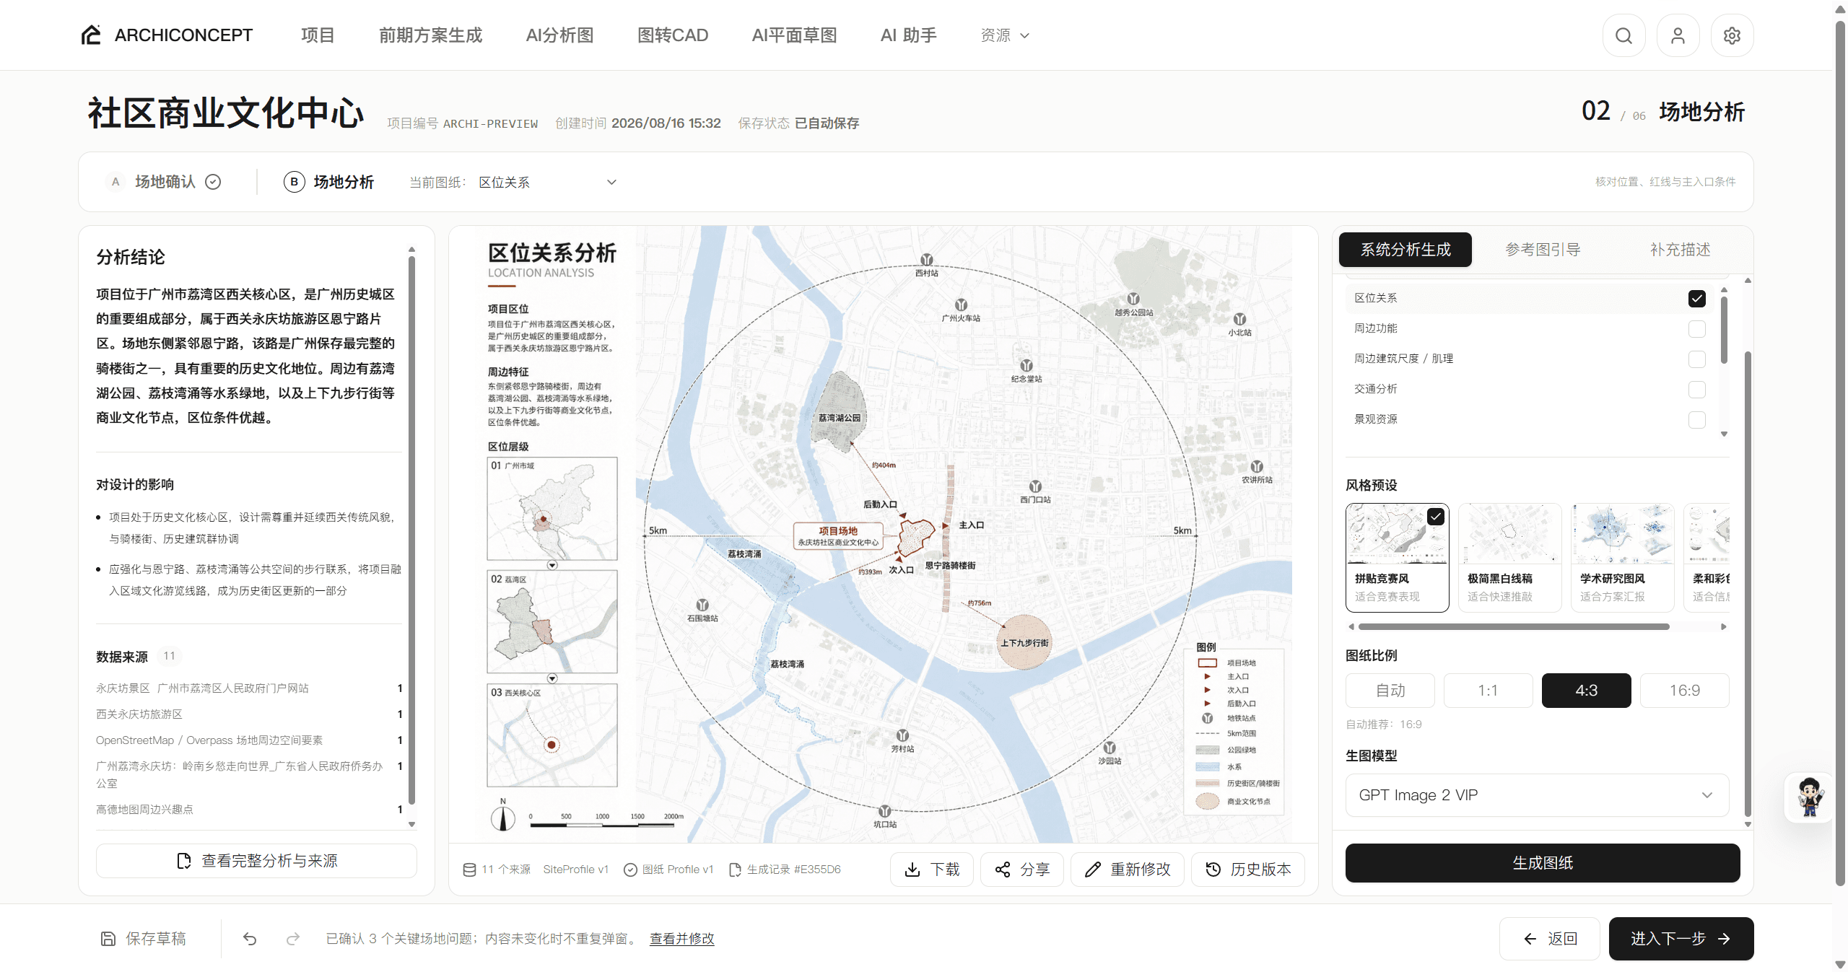
Task: Click the pencil re-edit icon
Action: 1093,870
